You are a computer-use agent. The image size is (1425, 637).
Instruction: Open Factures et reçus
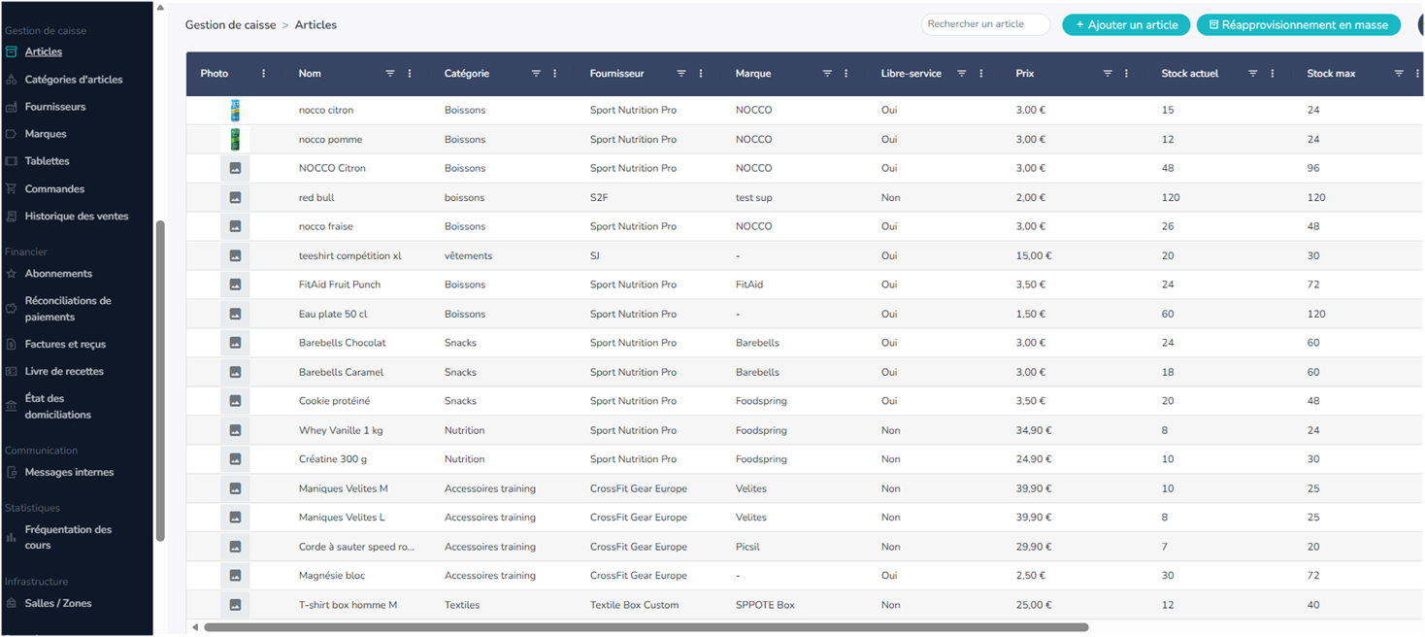[x=65, y=344]
